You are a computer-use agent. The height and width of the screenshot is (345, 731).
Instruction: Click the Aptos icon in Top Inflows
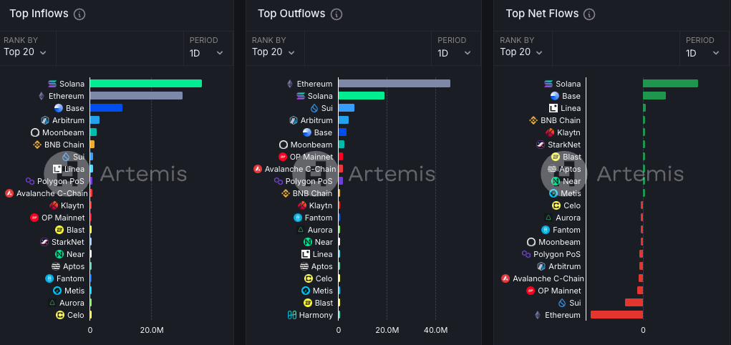55,266
